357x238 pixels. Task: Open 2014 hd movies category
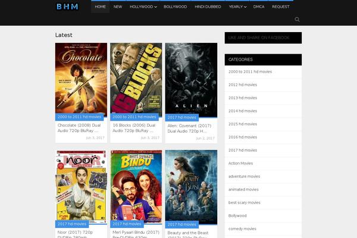coord(243,111)
